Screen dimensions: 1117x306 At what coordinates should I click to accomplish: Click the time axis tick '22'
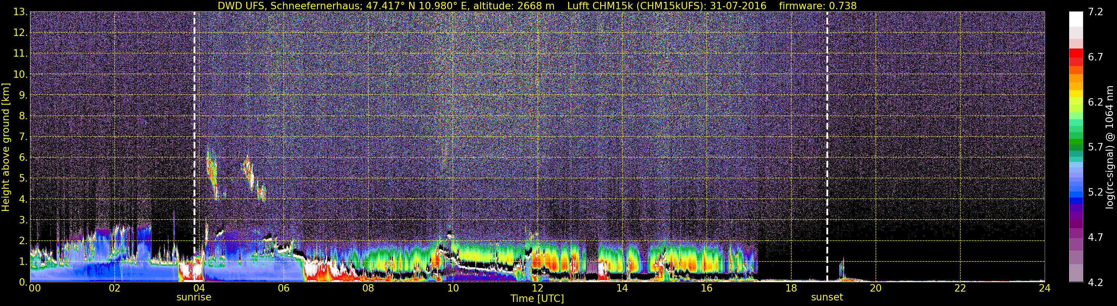coord(960,288)
